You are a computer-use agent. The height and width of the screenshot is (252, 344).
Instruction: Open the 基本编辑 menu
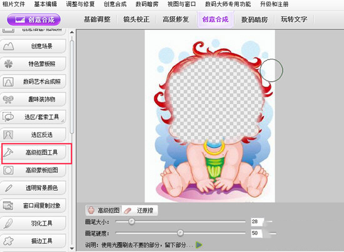point(46,4)
